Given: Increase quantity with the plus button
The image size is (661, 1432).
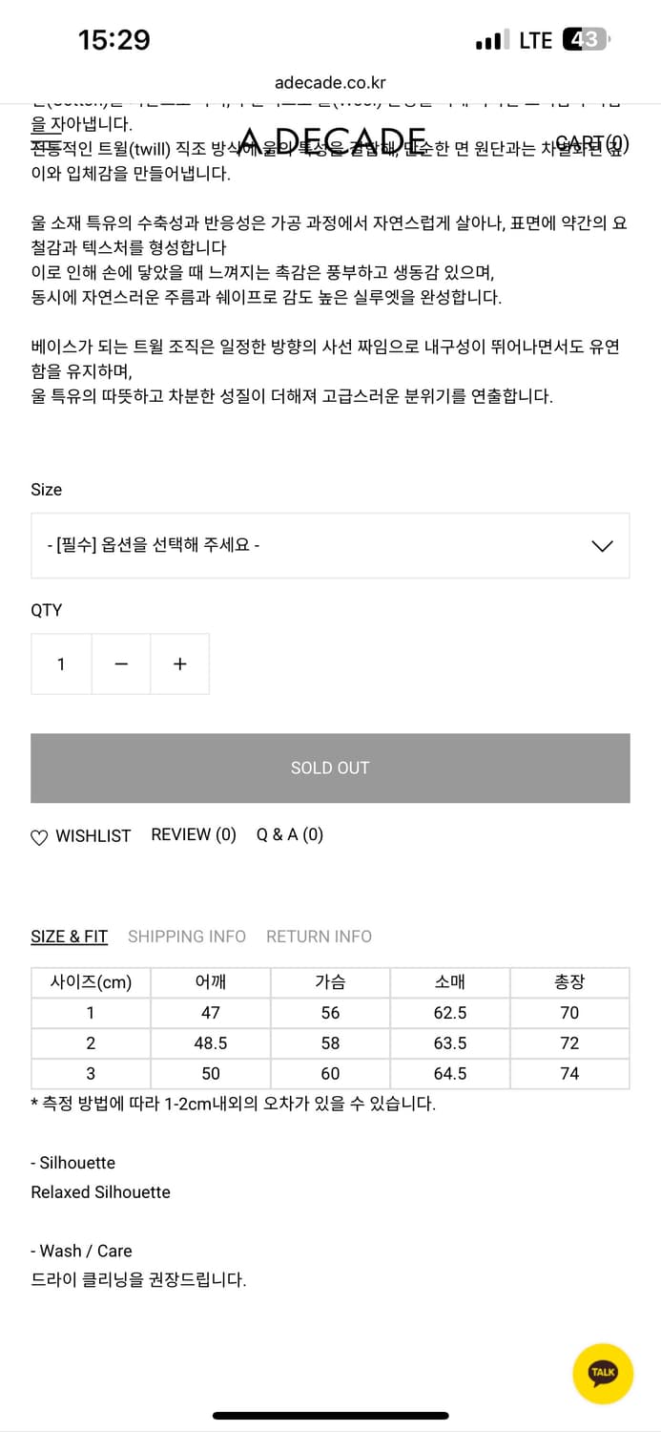Looking at the screenshot, I should (179, 663).
